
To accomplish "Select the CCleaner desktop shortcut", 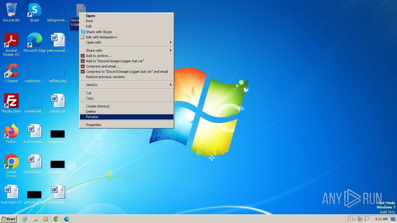I will tap(11, 73).
